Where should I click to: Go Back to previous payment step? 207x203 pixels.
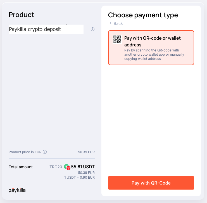[x=116, y=23]
